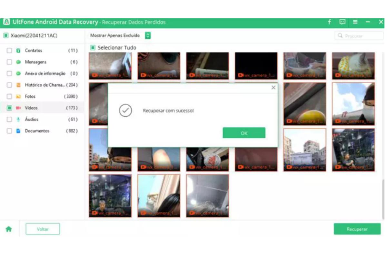Viewport: 387px width, 258px height.
Task: Select Anexo de informação category
Action: coord(45,74)
